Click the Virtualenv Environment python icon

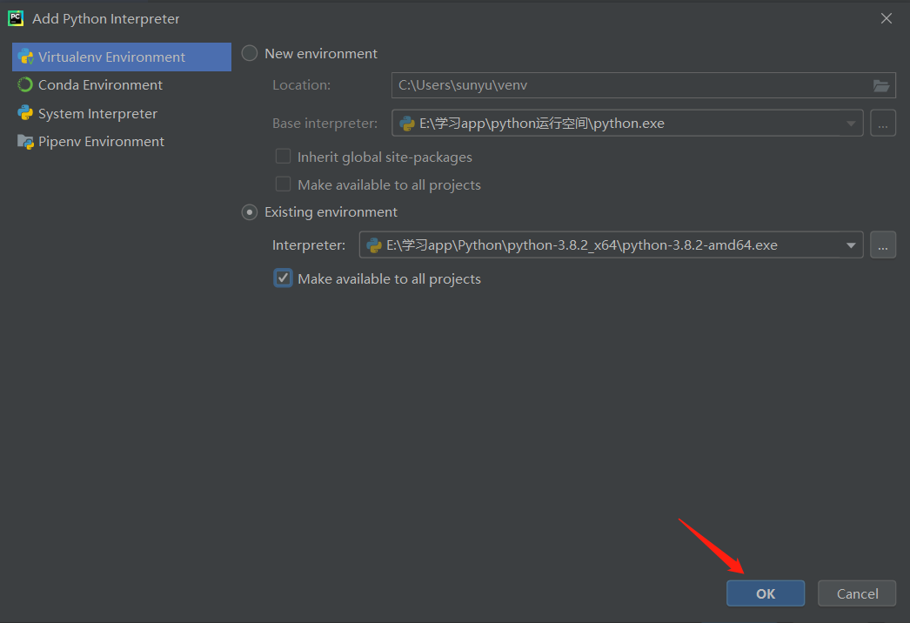click(25, 57)
